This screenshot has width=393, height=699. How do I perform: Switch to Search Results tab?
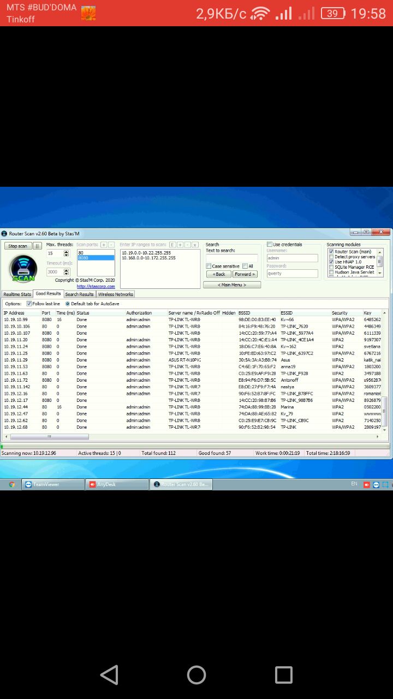pos(79,294)
